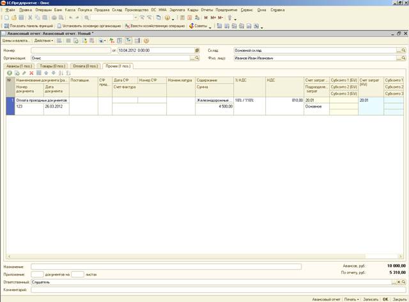
Task: Click the green add row icon
Action: coord(9,73)
